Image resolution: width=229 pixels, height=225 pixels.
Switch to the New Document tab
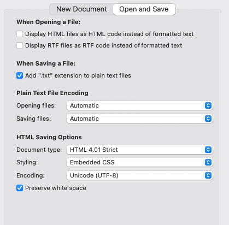(81, 9)
